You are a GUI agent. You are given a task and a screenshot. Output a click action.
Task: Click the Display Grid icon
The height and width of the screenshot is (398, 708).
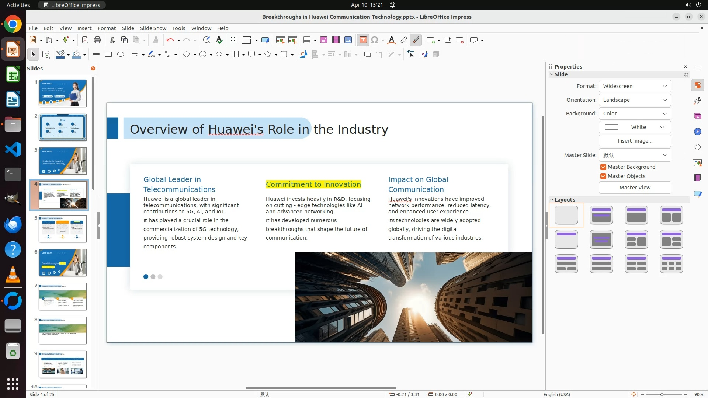click(233, 40)
